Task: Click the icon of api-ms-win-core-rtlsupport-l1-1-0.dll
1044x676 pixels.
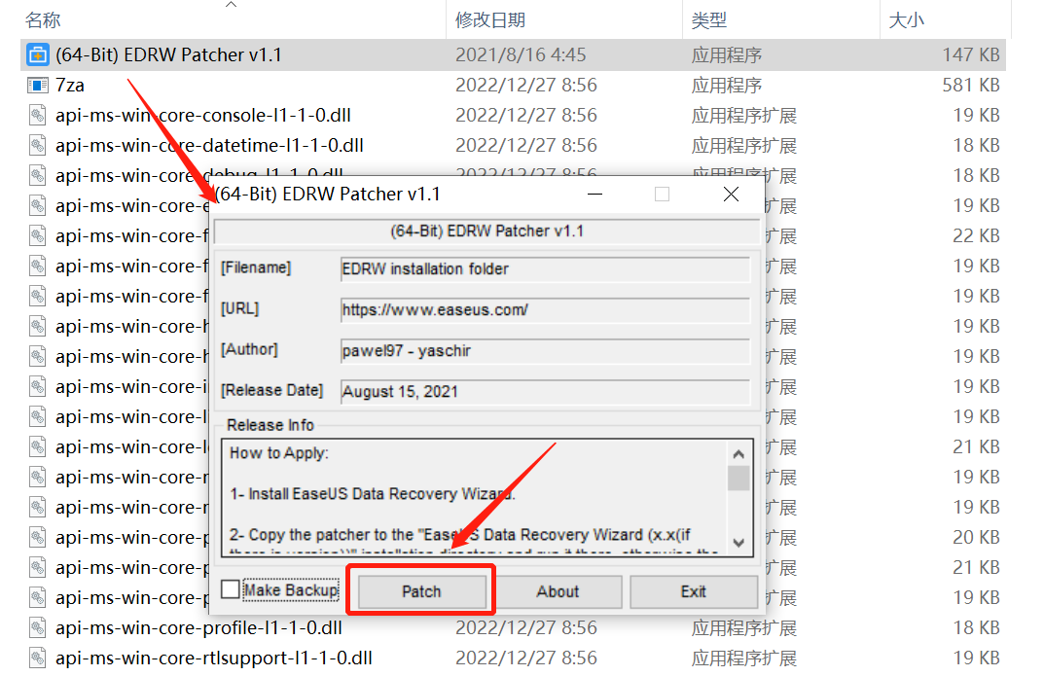Action: (x=38, y=658)
